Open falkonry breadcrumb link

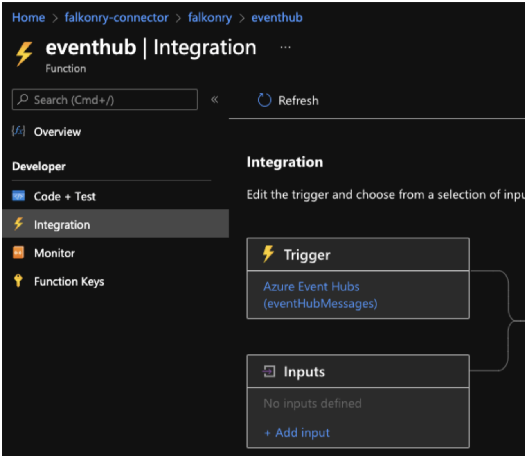pos(209,18)
